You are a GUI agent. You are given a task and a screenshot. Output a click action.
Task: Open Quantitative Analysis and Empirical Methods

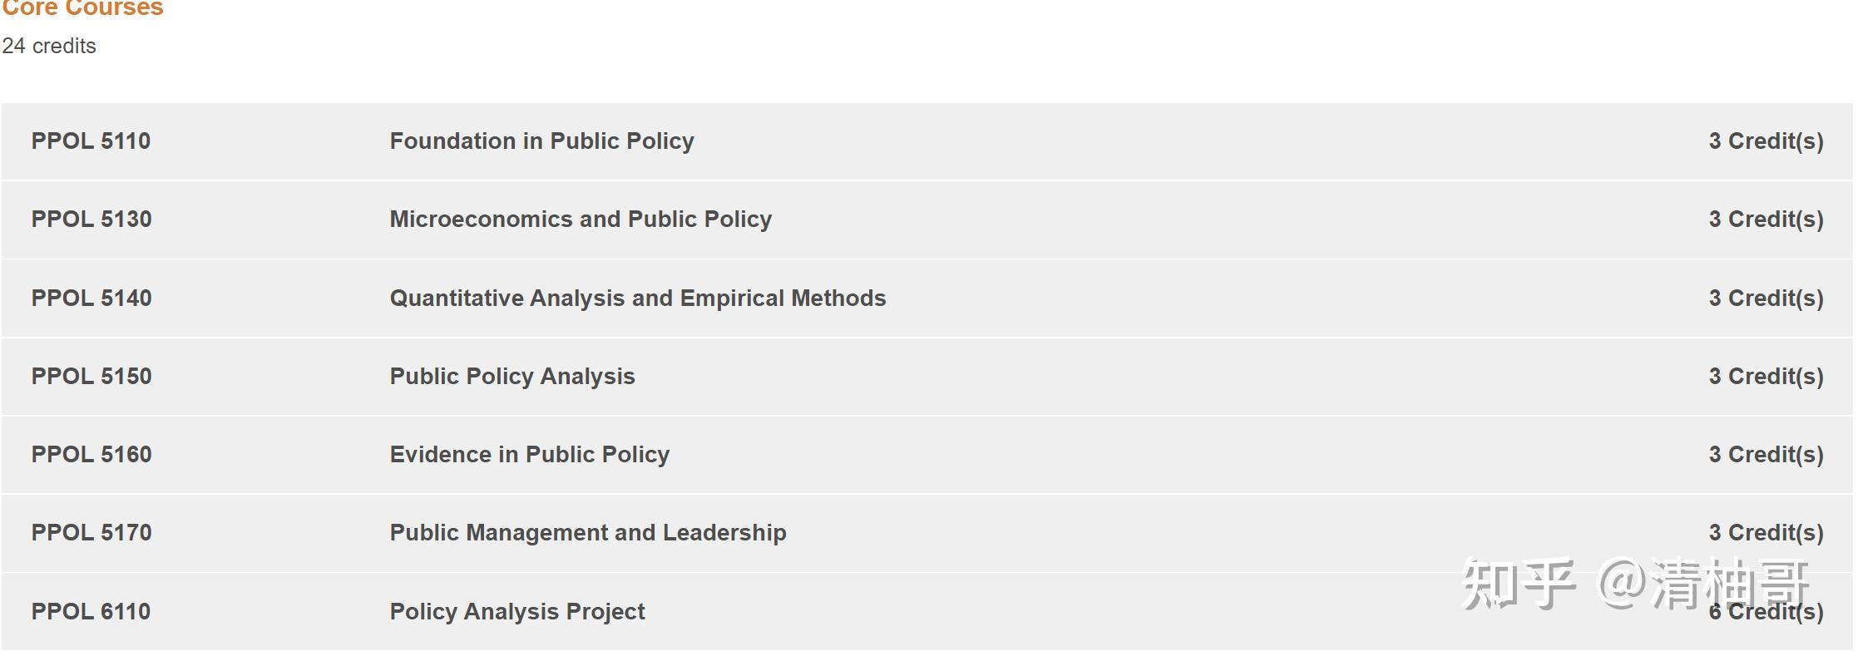click(637, 298)
